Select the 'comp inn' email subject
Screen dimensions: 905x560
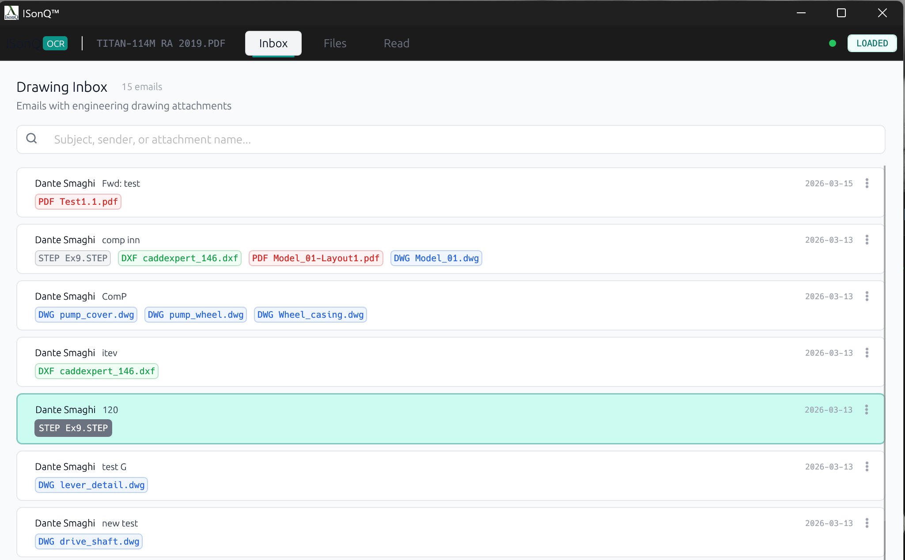click(x=121, y=240)
